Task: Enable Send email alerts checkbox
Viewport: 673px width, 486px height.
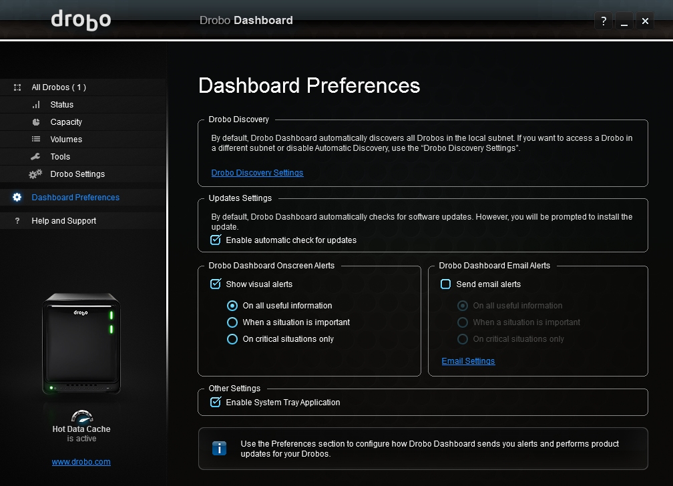Action: (446, 284)
